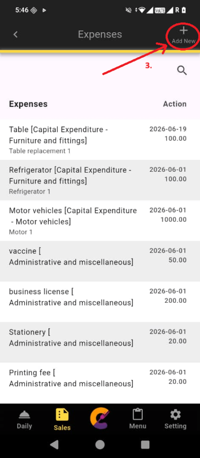Open the Daily tab
The width and height of the screenshot is (200, 458).
pyautogui.click(x=24, y=420)
